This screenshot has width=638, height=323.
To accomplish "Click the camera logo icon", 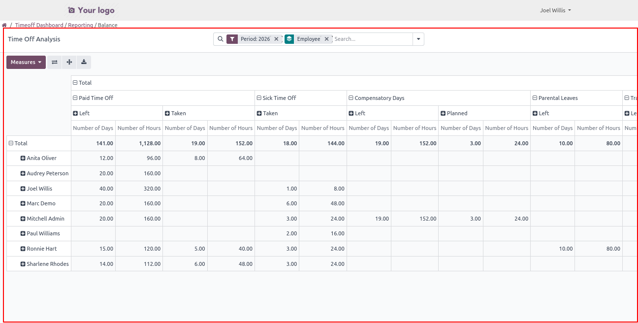I will point(71,10).
